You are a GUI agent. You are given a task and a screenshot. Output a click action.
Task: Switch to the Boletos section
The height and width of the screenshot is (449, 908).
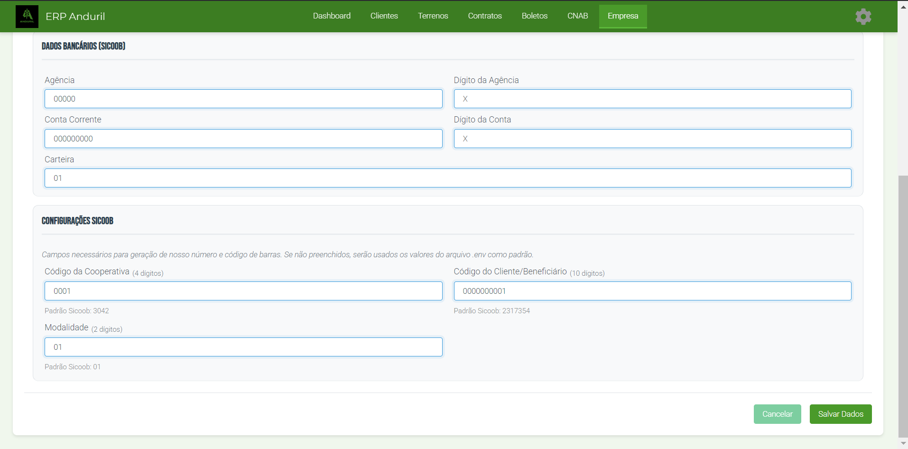pos(534,16)
